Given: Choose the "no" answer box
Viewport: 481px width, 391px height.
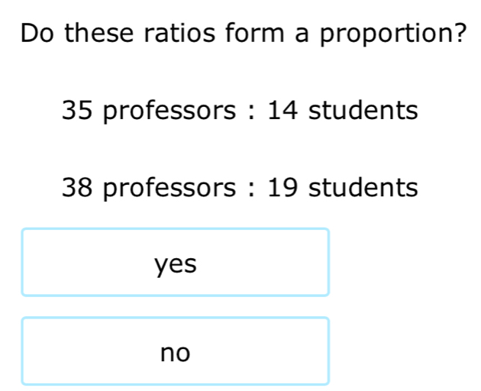Looking at the screenshot, I should (x=176, y=351).
